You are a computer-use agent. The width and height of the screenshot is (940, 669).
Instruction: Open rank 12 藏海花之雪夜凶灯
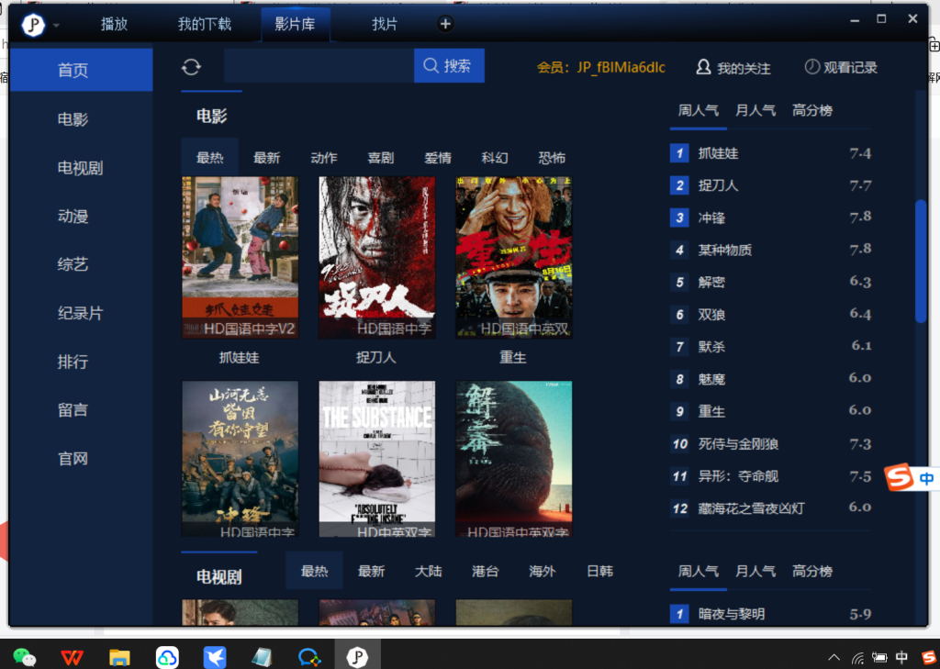[x=770, y=508]
